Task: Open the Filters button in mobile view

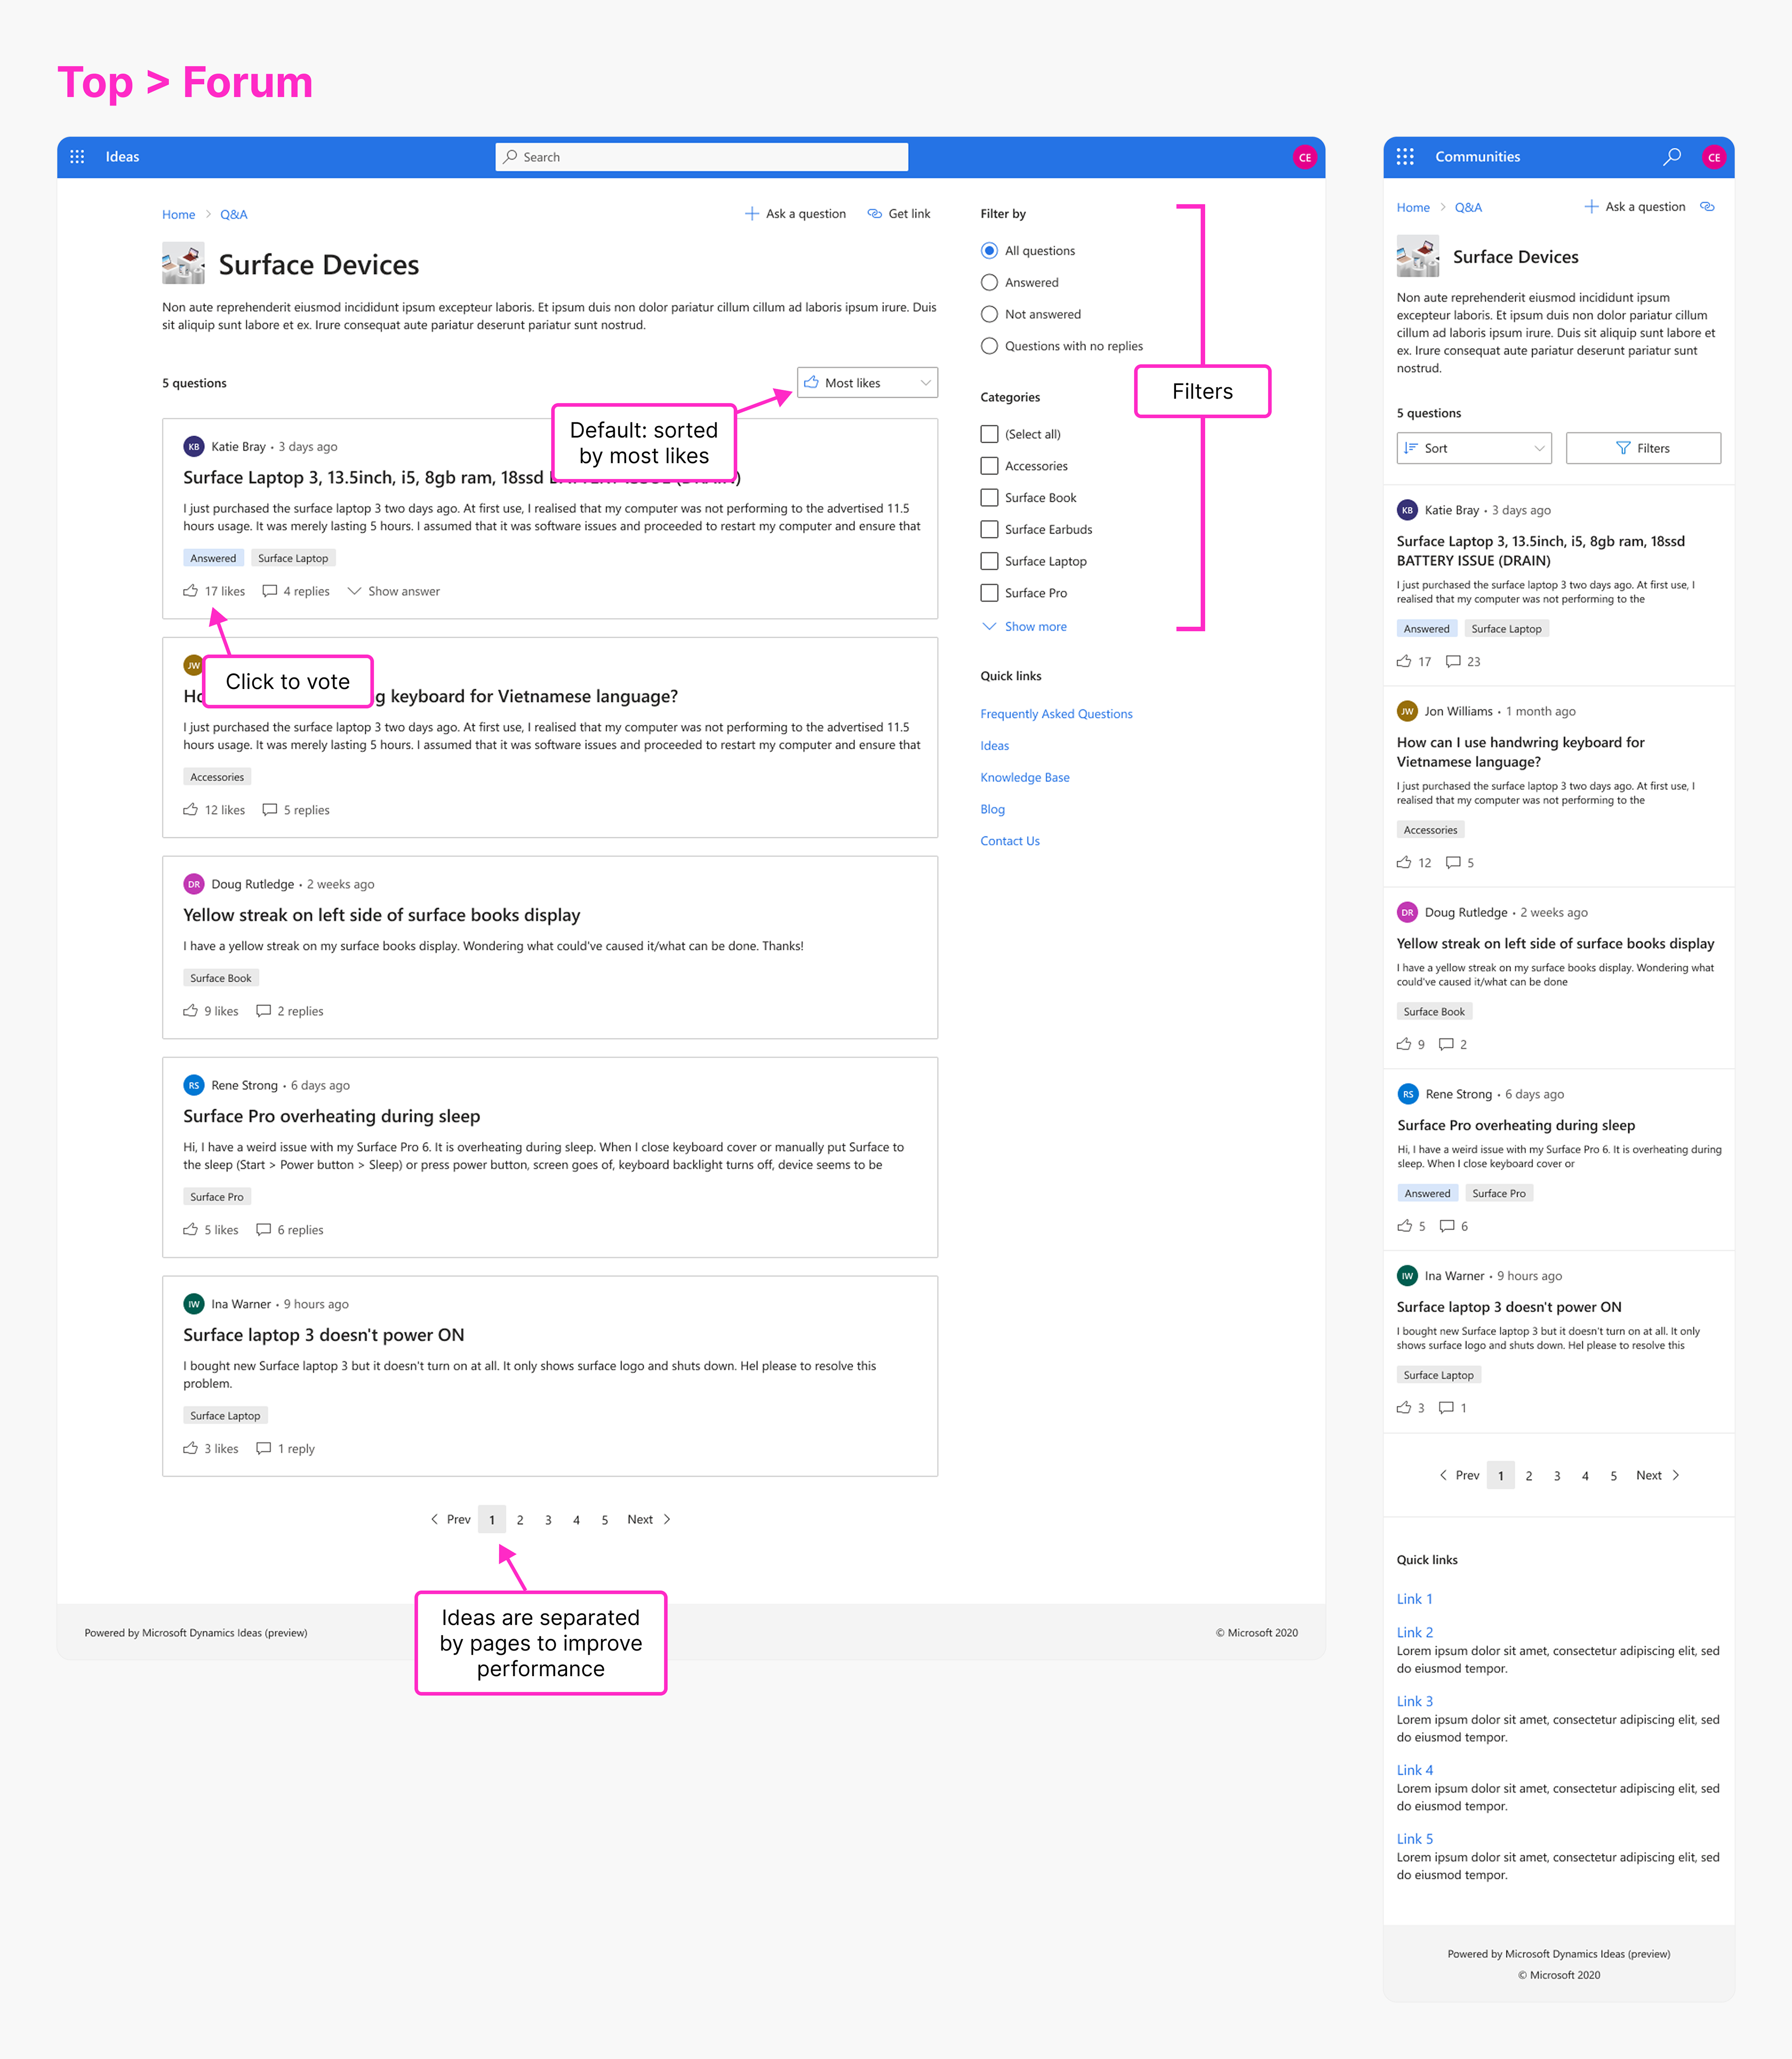Action: click(1642, 448)
